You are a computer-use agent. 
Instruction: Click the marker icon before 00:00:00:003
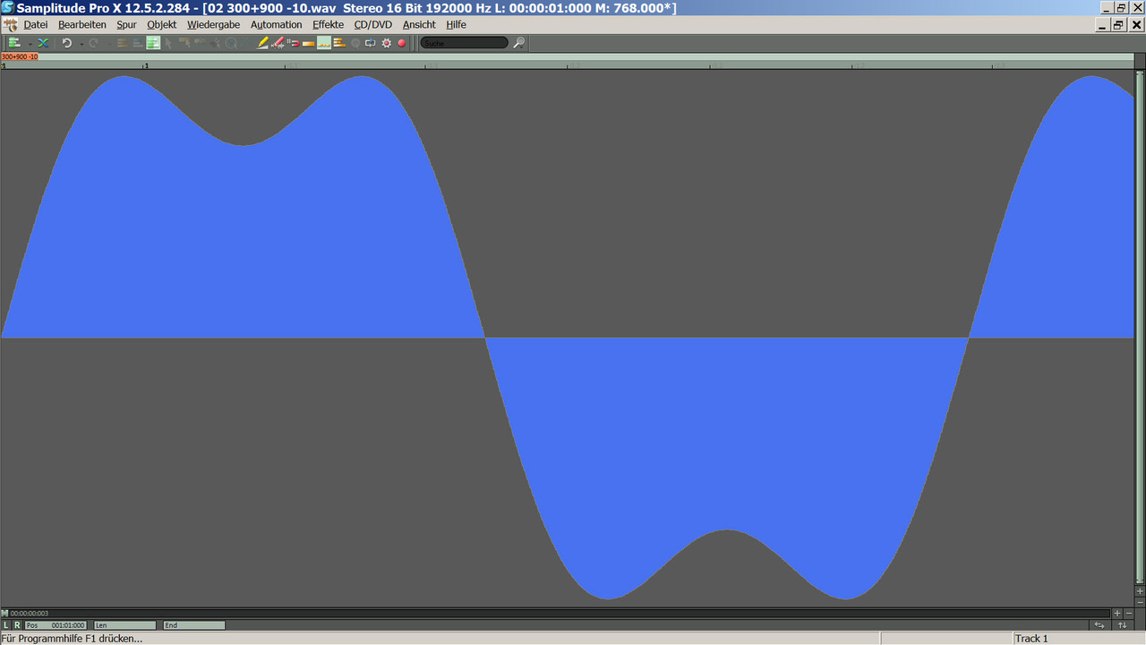click(4, 614)
